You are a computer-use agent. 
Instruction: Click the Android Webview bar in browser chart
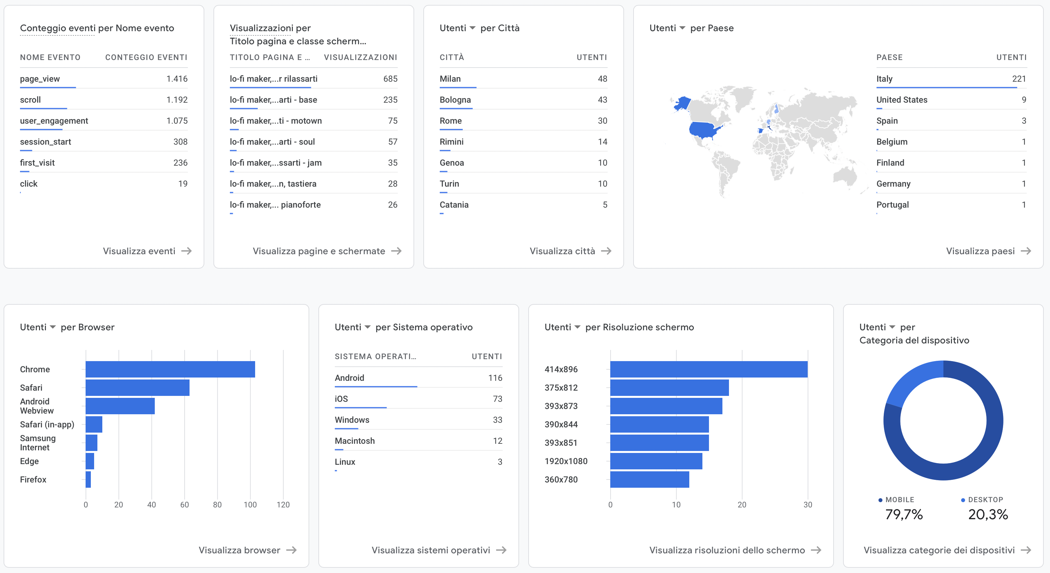pyautogui.click(x=120, y=406)
